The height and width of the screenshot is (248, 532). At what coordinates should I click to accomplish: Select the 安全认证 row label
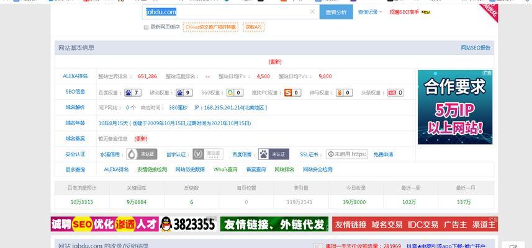pos(75,154)
